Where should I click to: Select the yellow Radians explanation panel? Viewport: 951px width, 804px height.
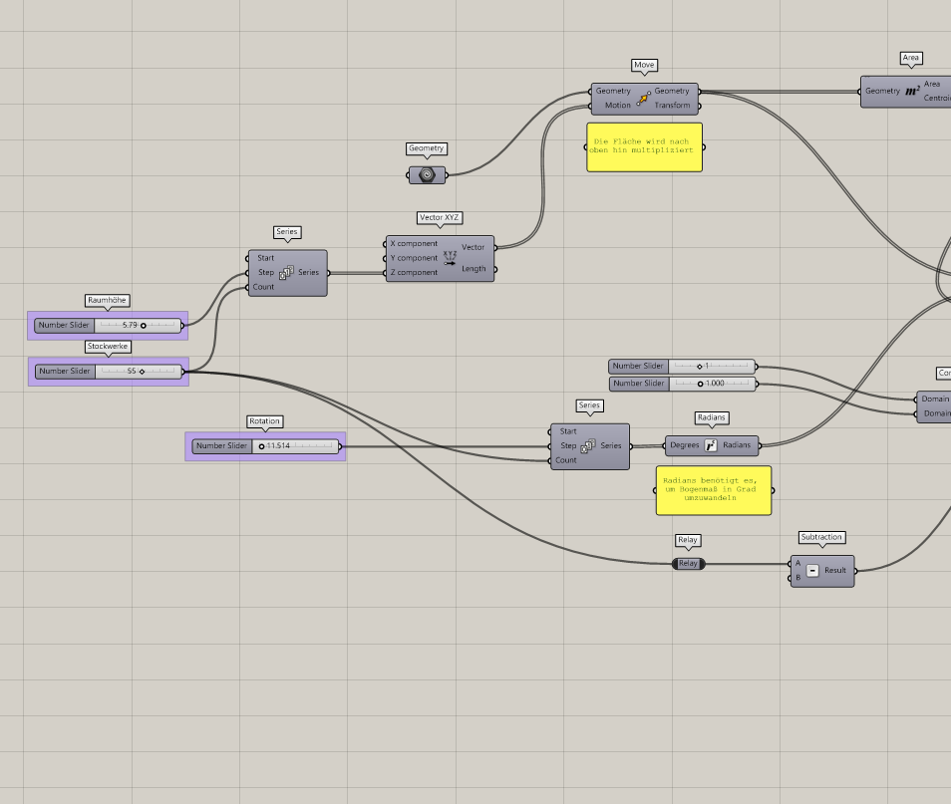click(714, 491)
